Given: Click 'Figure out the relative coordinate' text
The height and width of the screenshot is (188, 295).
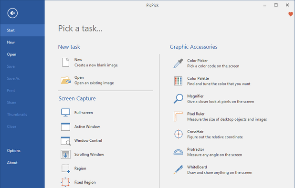Looking at the screenshot, I should coord(215,137).
